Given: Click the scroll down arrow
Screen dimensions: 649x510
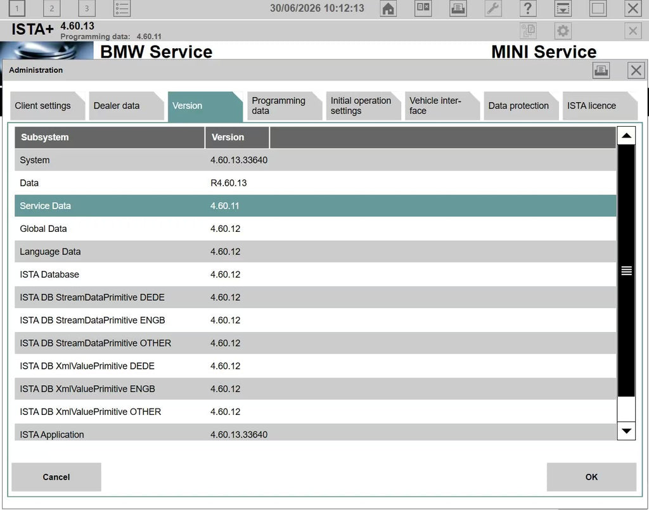Looking at the screenshot, I should (x=626, y=431).
